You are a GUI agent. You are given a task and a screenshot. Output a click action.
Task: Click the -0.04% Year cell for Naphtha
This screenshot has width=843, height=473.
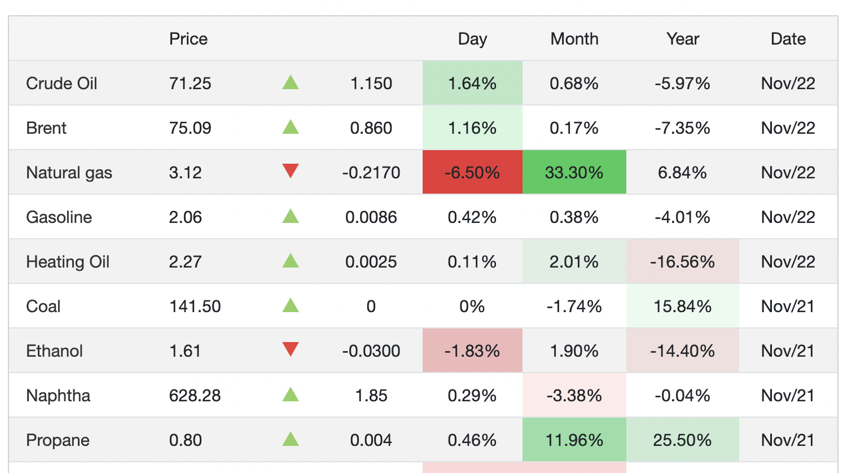point(683,395)
